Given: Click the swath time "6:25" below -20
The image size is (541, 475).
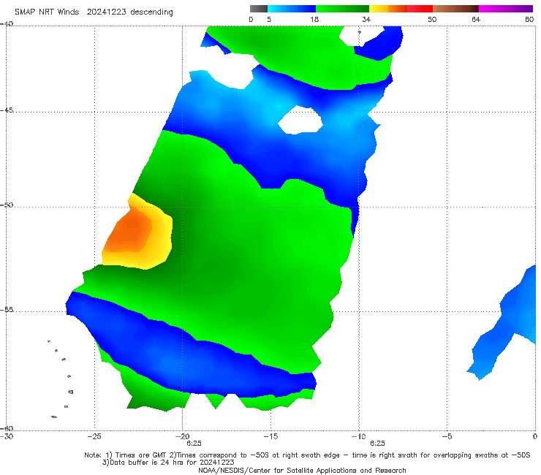Looking at the screenshot, I should 194,444.
